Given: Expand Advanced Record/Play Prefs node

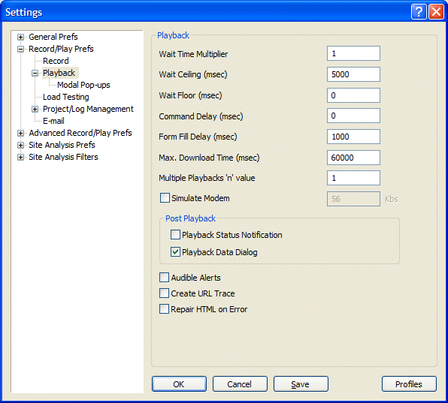Looking at the screenshot, I should pos(20,133).
